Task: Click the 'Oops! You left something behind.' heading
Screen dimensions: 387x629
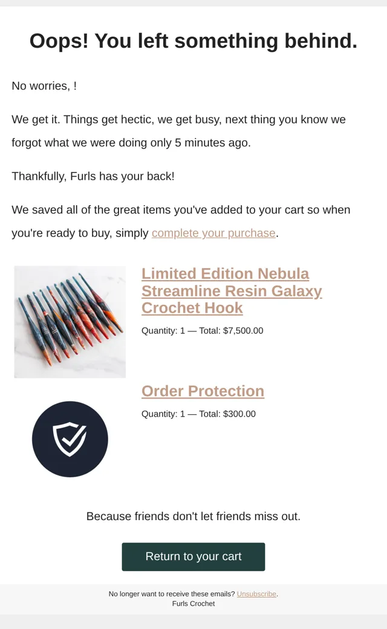Action: [193, 41]
